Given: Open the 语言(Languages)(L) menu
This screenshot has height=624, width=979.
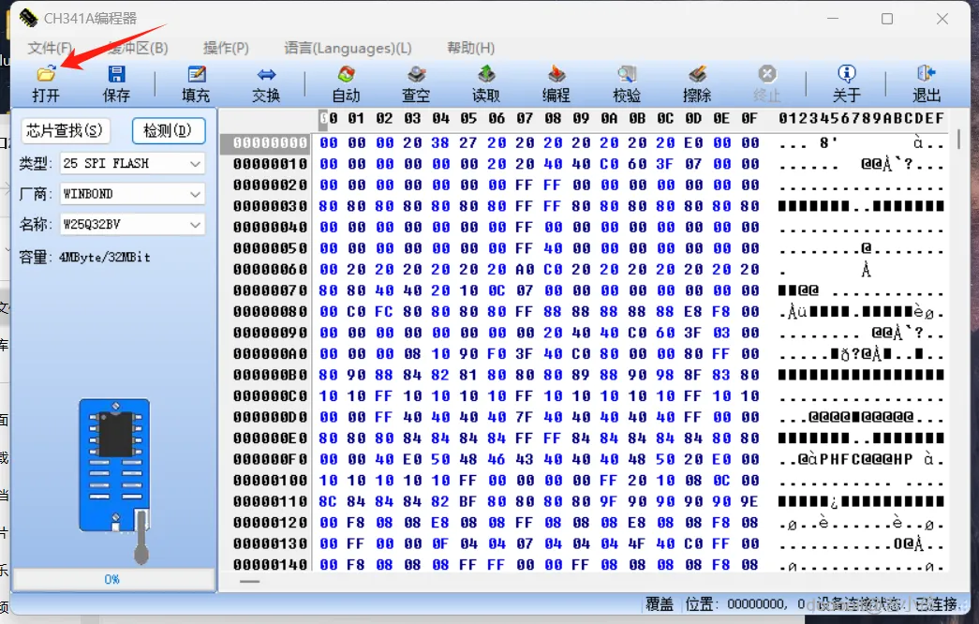Looking at the screenshot, I should click(348, 48).
